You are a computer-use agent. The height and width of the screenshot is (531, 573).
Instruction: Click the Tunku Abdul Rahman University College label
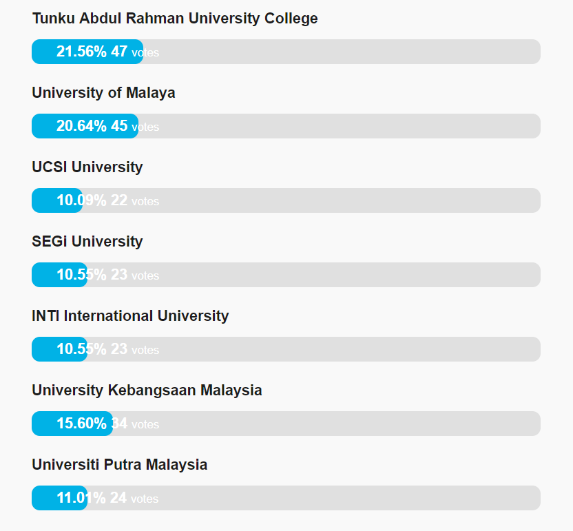[174, 19]
